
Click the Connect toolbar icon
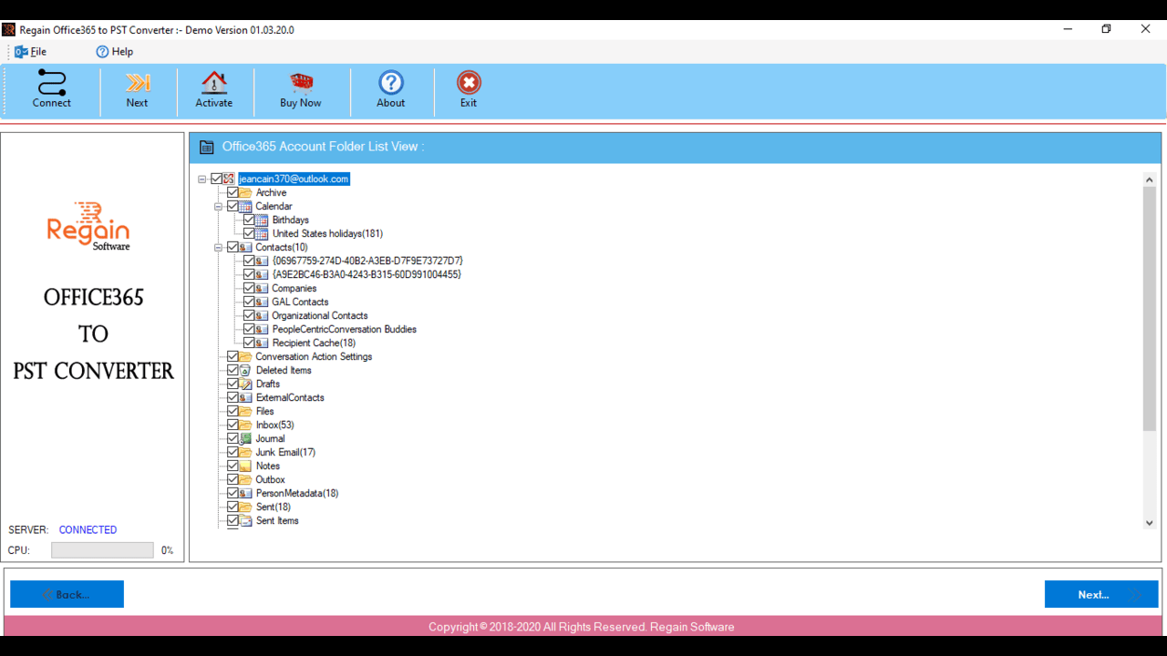[x=51, y=82]
